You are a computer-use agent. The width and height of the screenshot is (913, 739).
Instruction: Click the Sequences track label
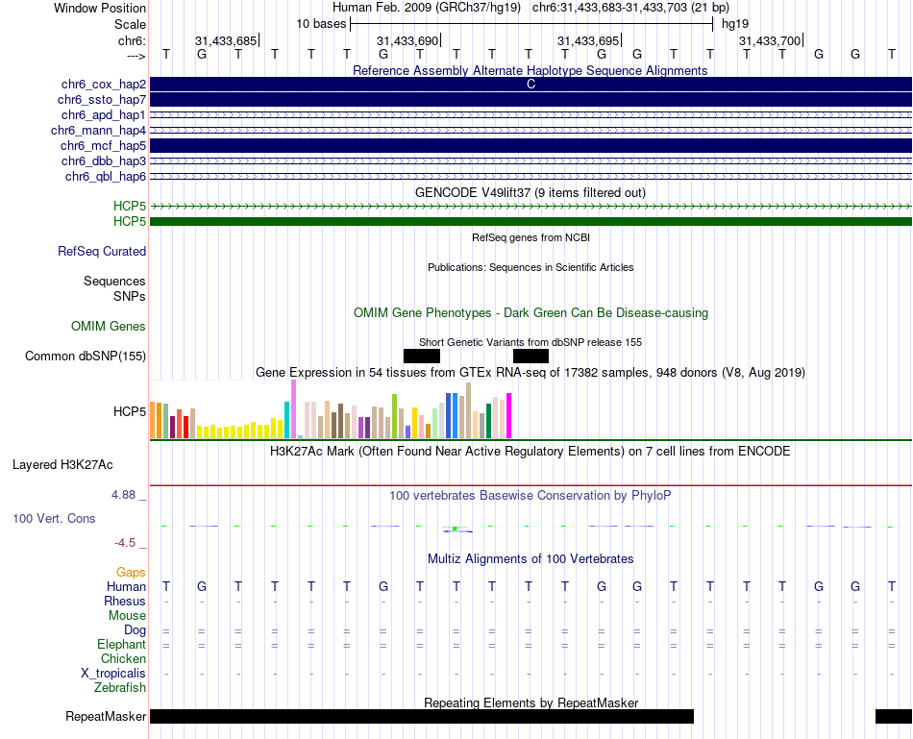coord(114,282)
